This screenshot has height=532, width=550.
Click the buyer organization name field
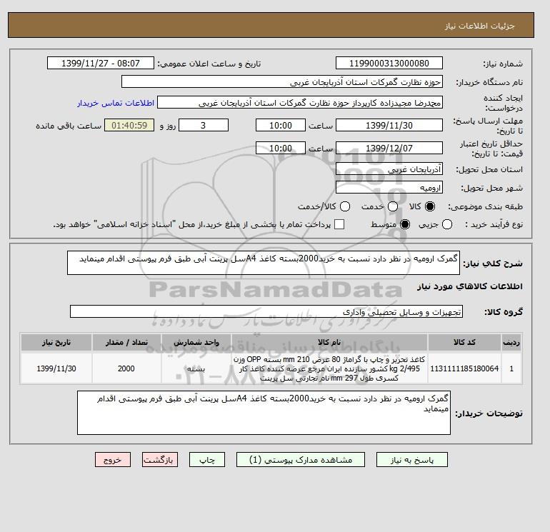click(x=282, y=81)
